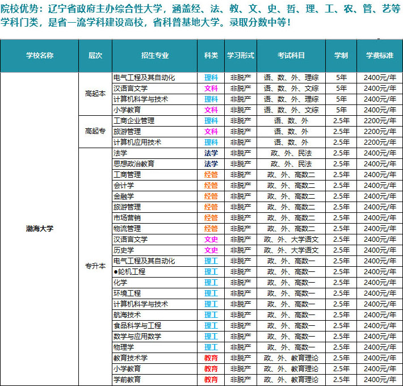403x386 pixels.
Task: Click the 文史 category in 历史学 row
Action: [x=211, y=250]
